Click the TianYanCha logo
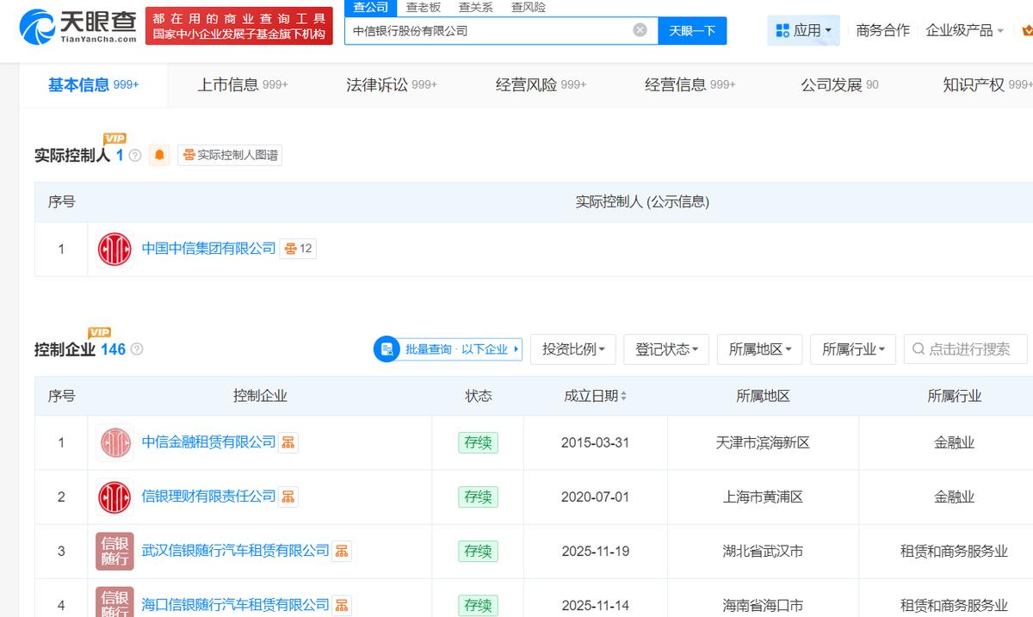This screenshot has height=617, width=1033. pyautogui.click(x=77, y=27)
